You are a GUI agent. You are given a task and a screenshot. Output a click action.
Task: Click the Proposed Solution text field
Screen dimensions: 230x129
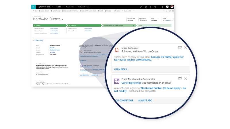coord(53,84)
